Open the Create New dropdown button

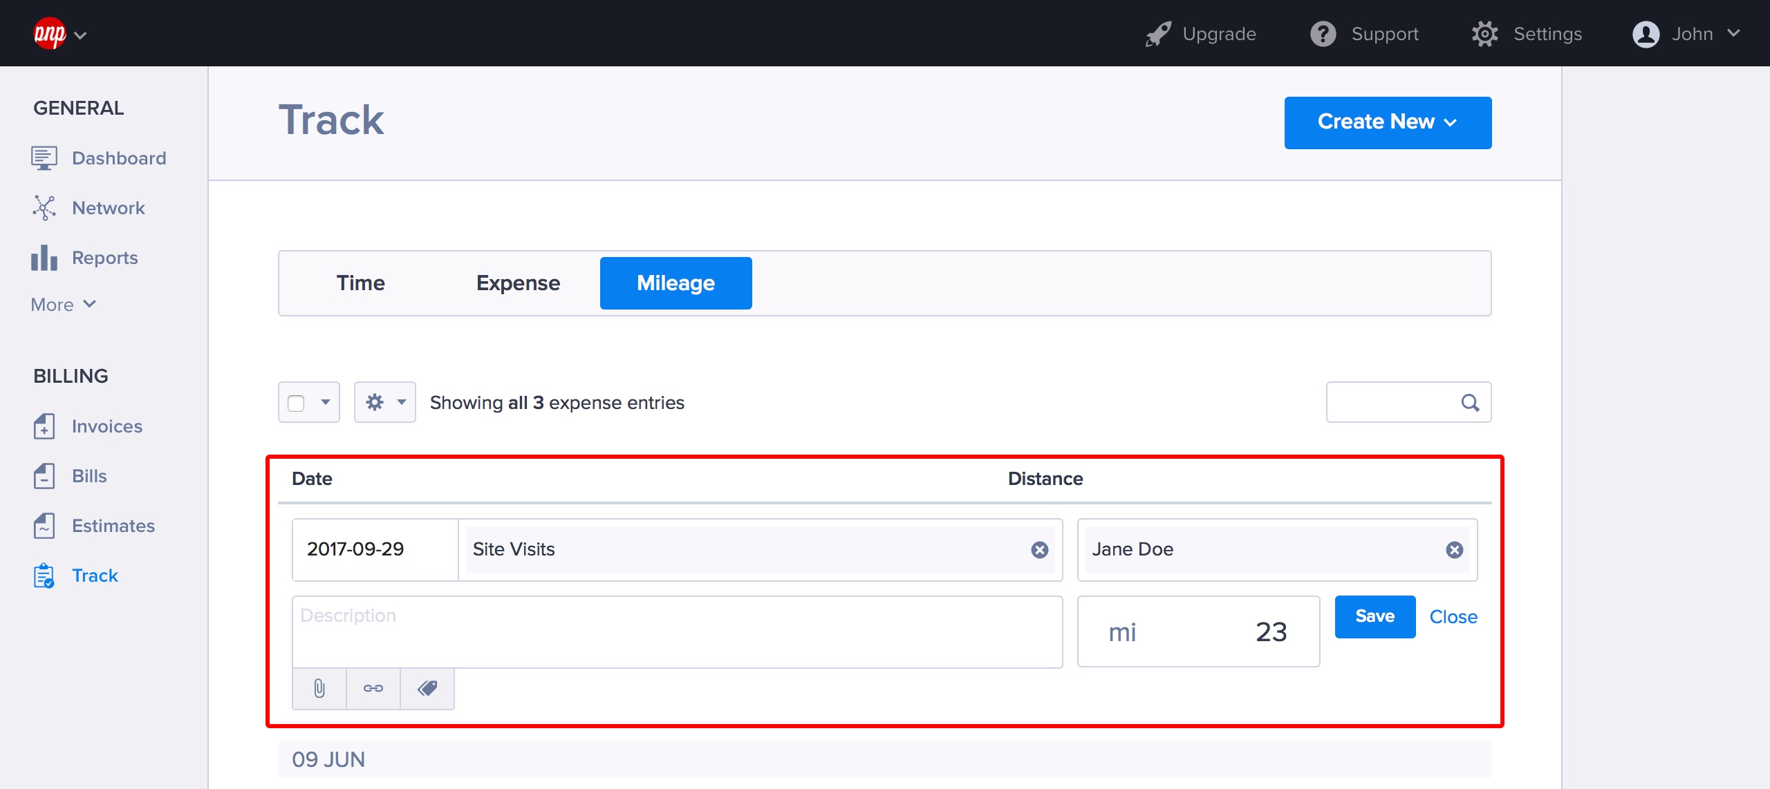click(1387, 122)
